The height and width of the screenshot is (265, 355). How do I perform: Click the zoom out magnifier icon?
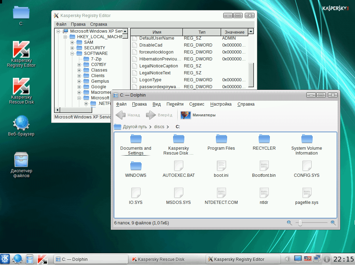[289, 223]
